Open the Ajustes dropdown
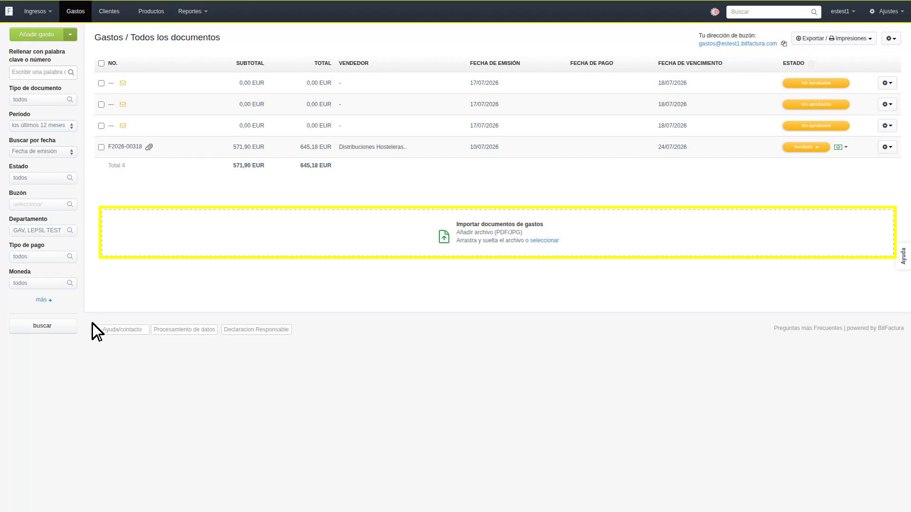Screen dimensions: 911x512 click(886, 11)
